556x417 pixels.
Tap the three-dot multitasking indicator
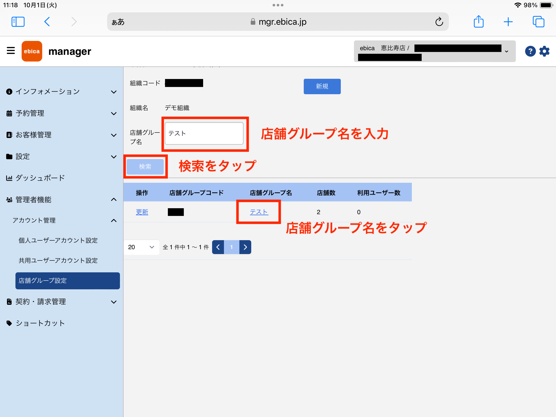click(x=278, y=5)
